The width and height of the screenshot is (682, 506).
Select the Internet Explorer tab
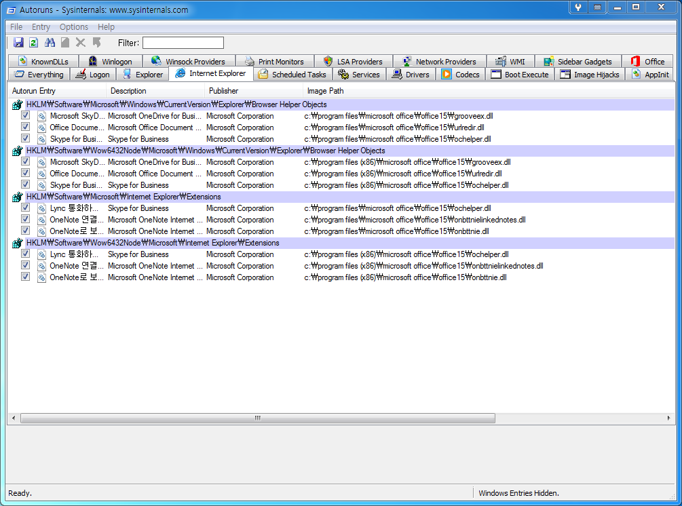(211, 73)
